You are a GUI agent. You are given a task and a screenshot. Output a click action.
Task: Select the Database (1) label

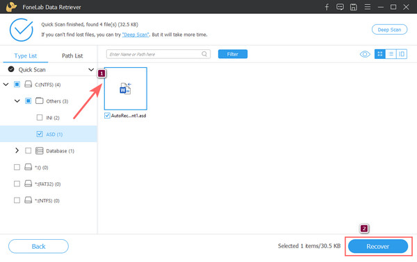point(60,151)
